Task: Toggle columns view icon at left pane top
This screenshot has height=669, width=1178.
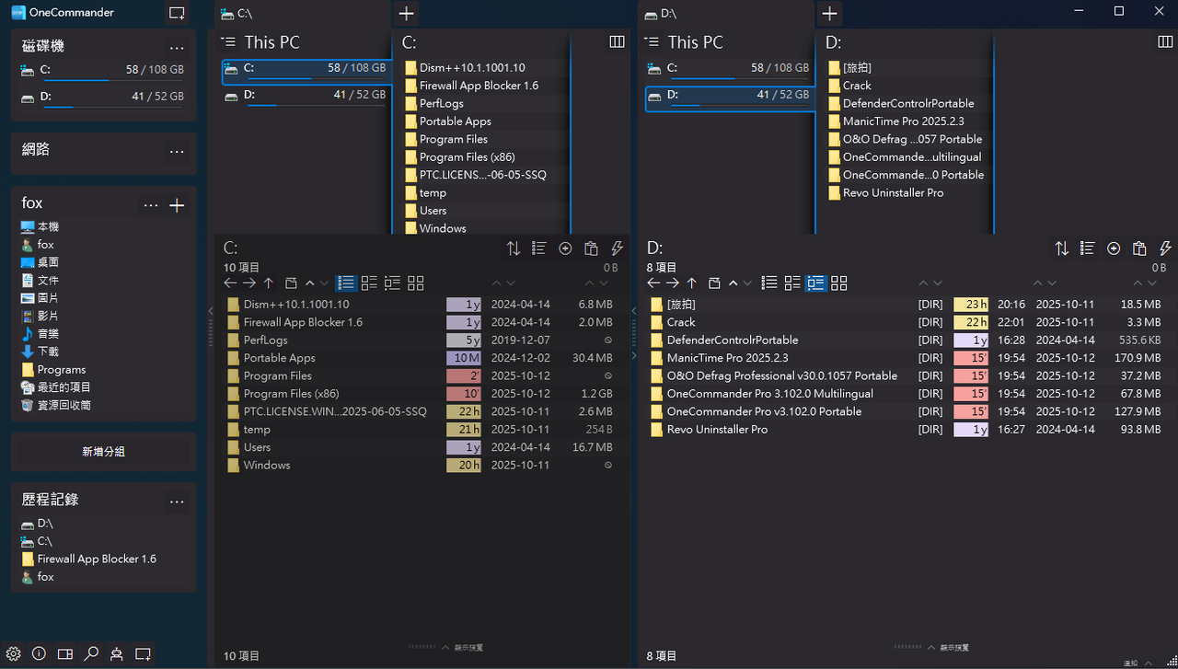Action: [618, 41]
